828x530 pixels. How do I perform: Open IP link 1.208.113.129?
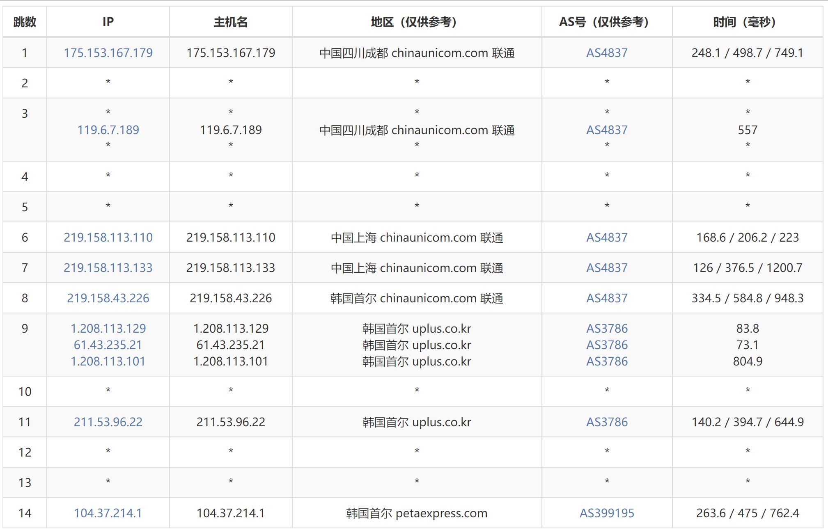108,329
